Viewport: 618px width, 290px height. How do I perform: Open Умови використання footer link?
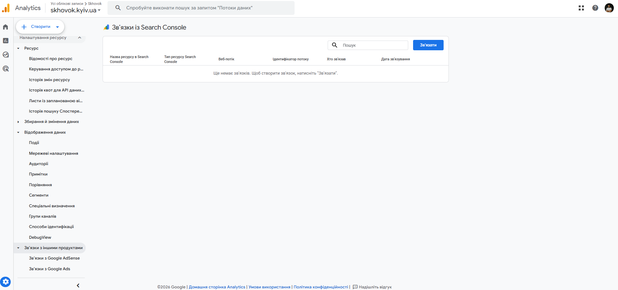(270, 287)
